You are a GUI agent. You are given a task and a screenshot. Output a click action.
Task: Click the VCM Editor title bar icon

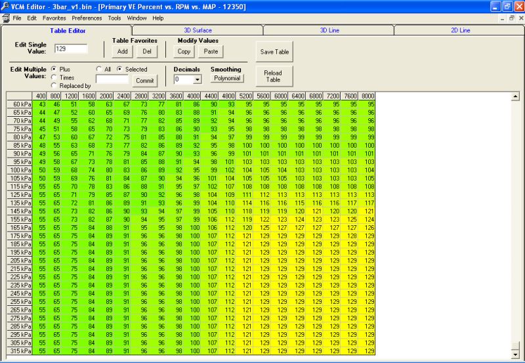(x=6, y=5)
